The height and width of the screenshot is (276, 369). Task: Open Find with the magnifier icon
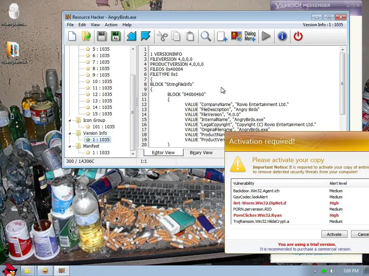(x=206, y=36)
